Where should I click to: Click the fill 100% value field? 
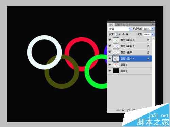[147, 34]
